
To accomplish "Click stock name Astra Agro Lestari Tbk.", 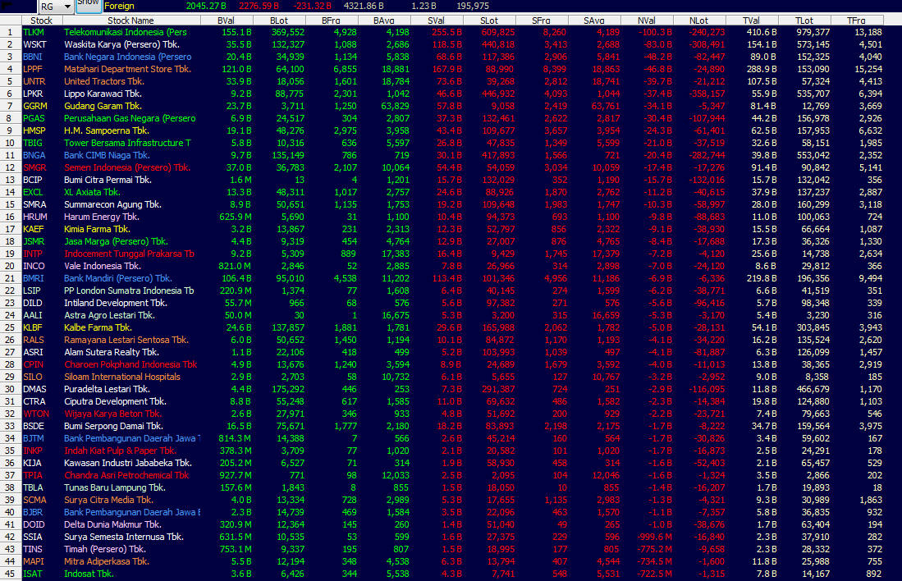I will (109, 315).
